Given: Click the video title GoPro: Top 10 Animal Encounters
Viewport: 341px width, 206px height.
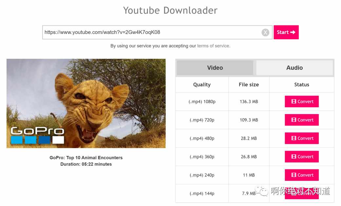Looking at the screenshot, I should (x=86, y=158).
